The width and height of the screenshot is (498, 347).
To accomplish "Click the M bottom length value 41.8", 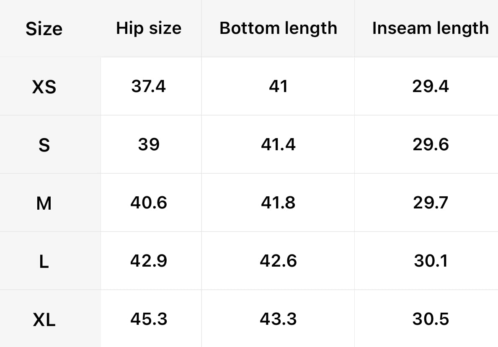I will click(x=278, y=203).
